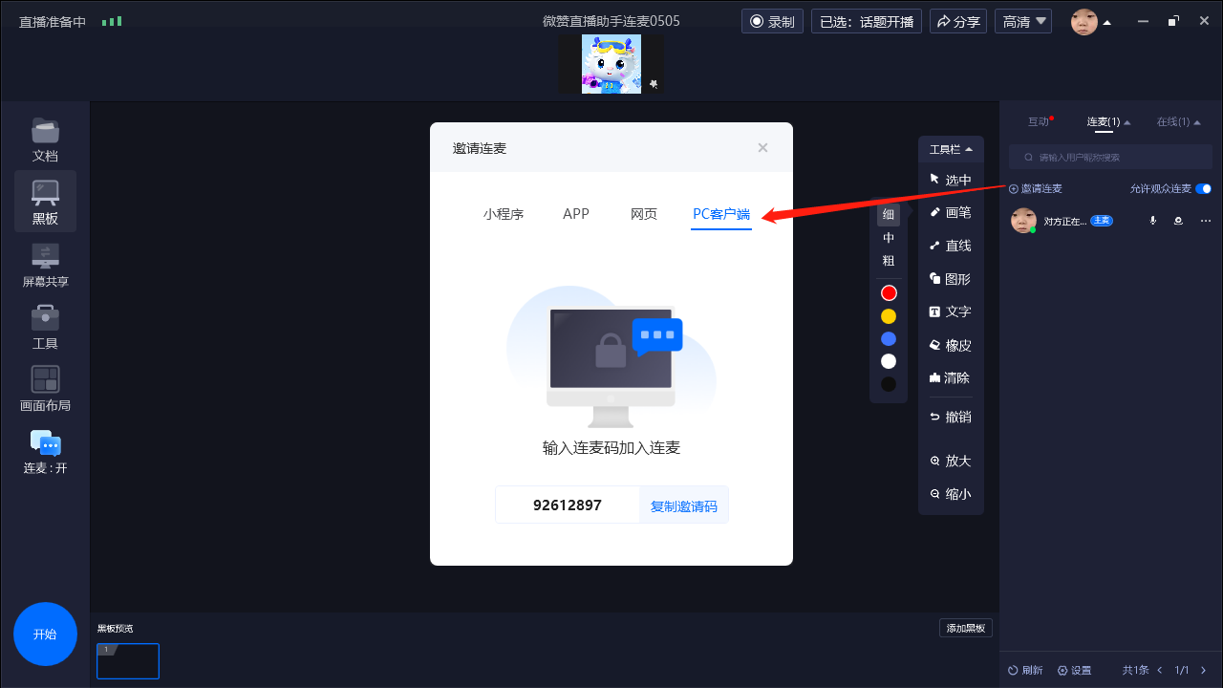This screenshot has height=688, width=1223.
Task: Switch to the 小程序 tab
Action: tap(504, 214)
